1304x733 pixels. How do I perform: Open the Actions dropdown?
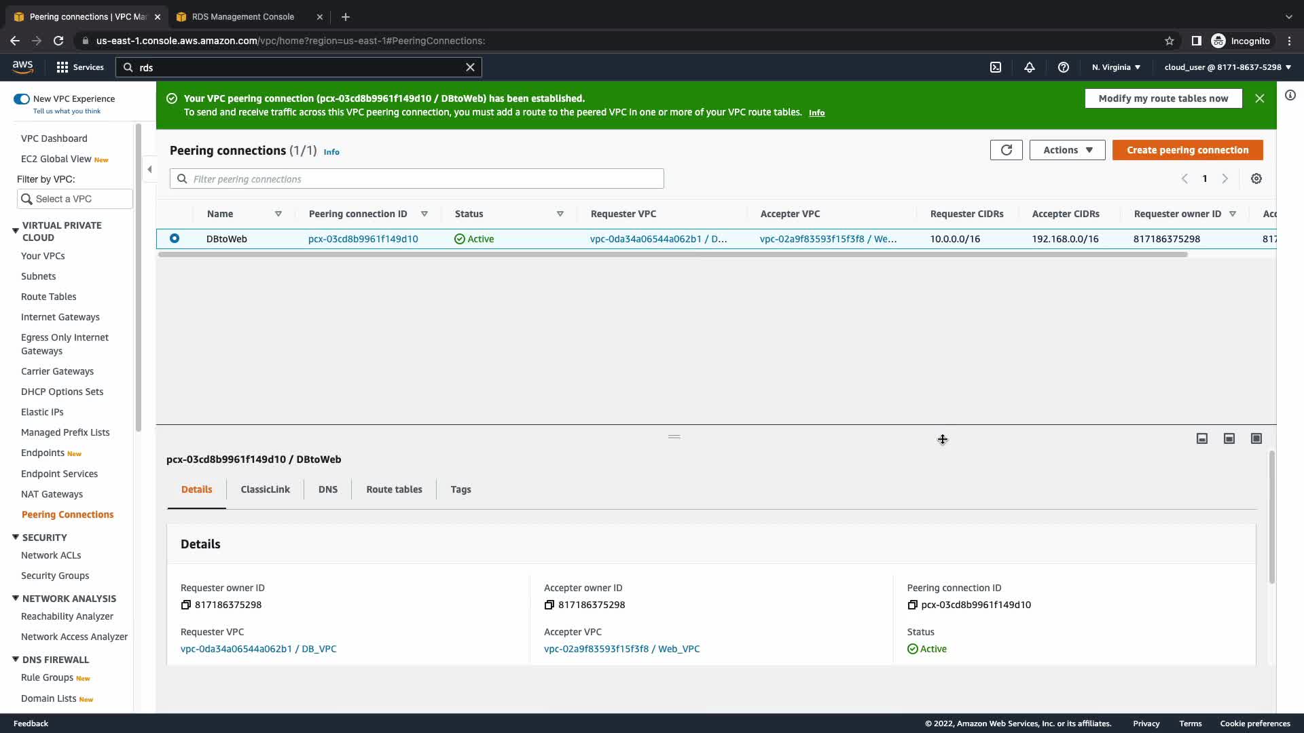[1067, 150]
